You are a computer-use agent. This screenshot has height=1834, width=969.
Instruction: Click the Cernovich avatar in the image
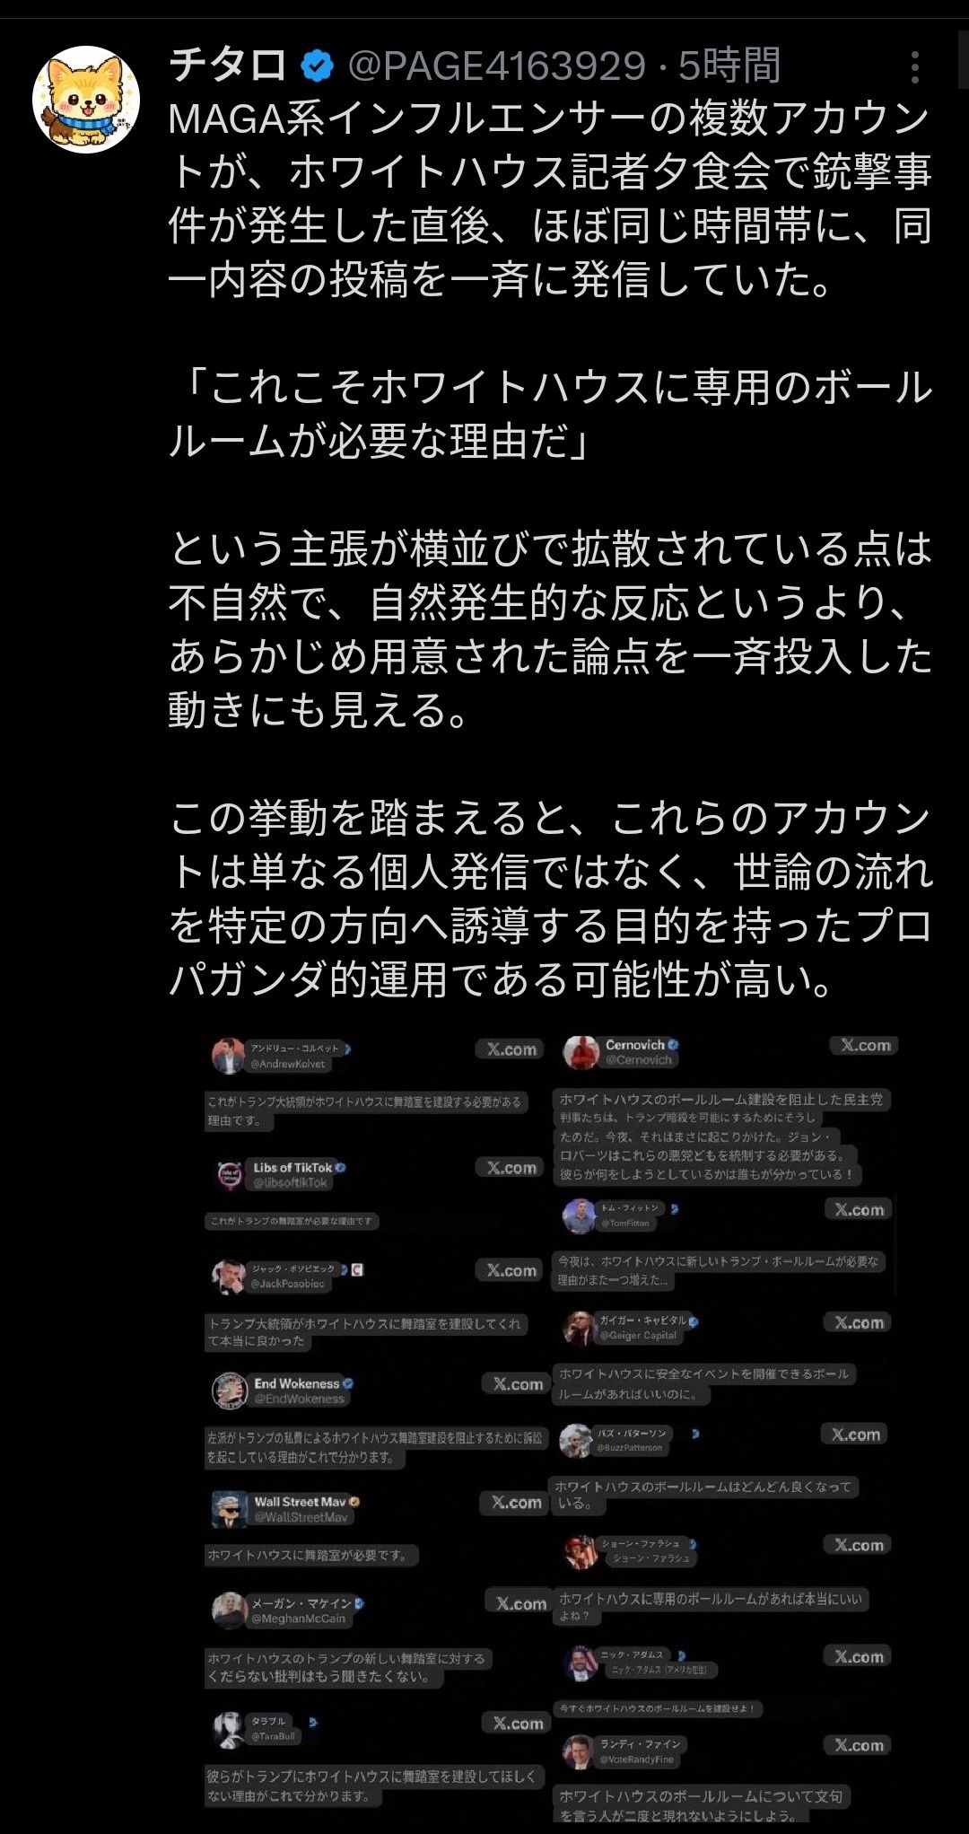581,1052
